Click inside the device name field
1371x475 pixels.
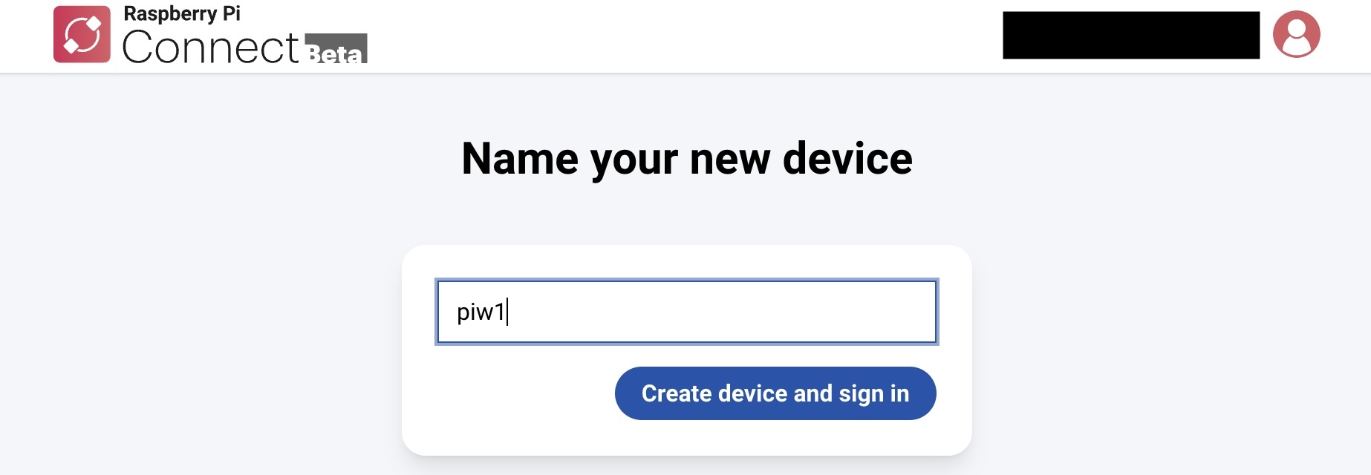point(685,312)
